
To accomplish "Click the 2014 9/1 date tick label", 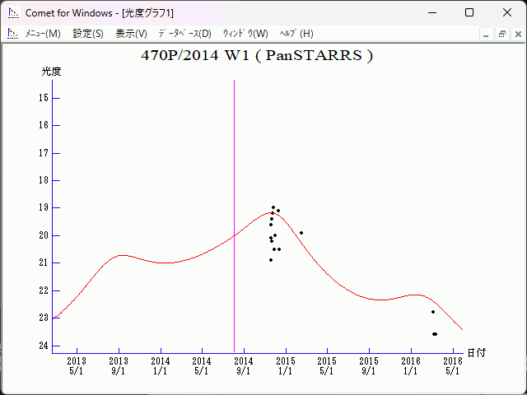I will 244,365.
